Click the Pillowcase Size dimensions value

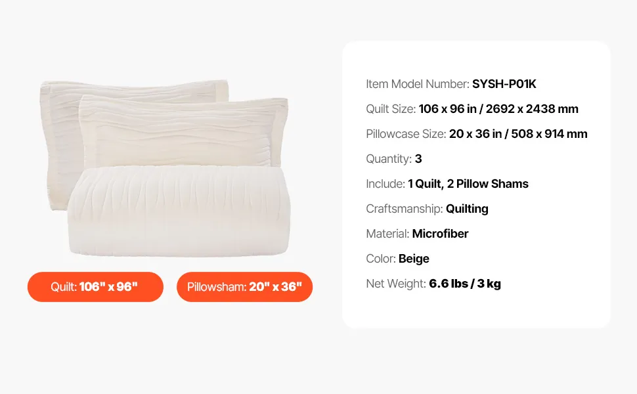(x=518, y=134)
